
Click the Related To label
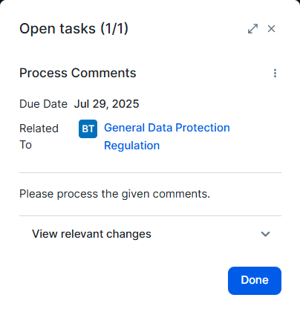[39, 137]
